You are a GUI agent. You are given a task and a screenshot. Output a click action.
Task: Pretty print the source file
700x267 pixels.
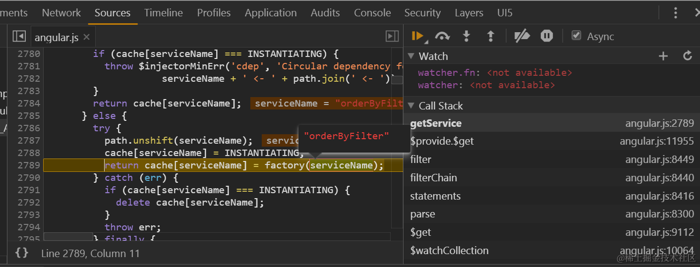(22, 253)
